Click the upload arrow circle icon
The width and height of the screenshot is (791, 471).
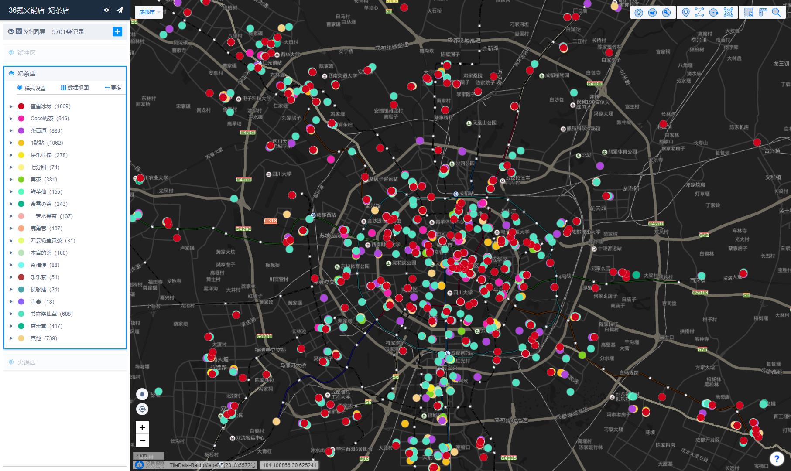pyautogui.click(x=639, y=13)
